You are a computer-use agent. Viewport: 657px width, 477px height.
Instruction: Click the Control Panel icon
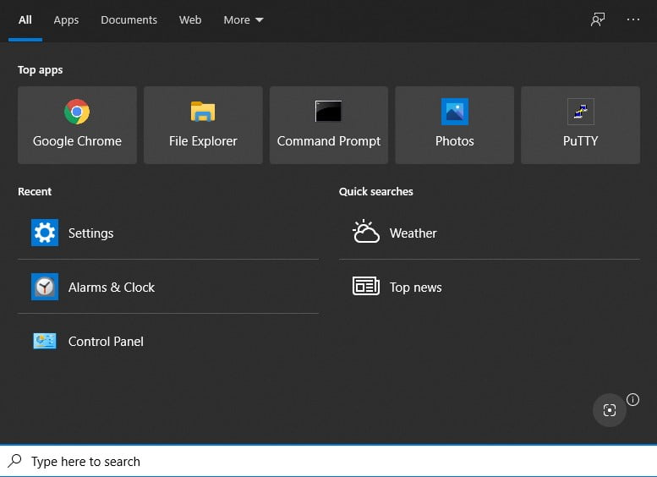(45, 341)
